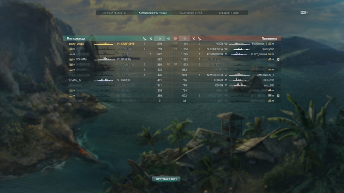Click enemy header karma smiley icon
The height and width of the screenshot is (193, 344).
175,39
